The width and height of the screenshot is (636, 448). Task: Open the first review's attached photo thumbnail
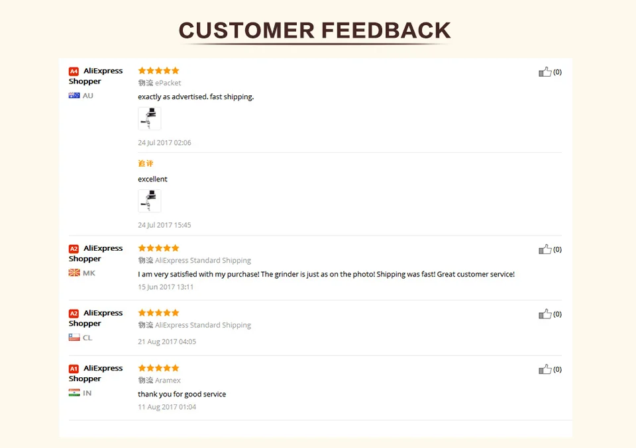pyautogui.click(x=149, y=118)
